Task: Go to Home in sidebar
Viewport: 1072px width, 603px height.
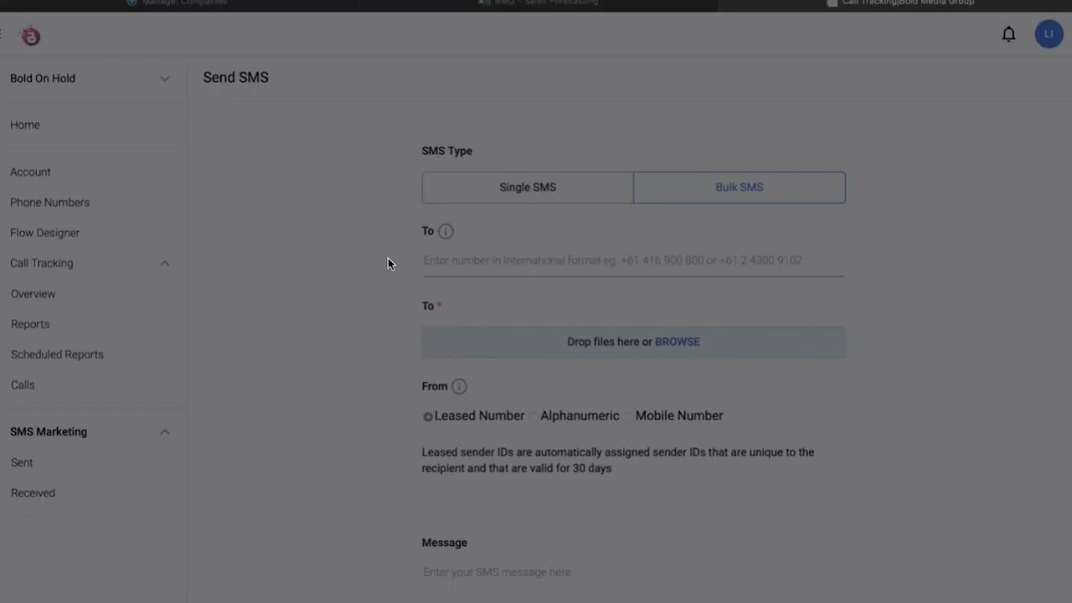Action: pos(25,125)
